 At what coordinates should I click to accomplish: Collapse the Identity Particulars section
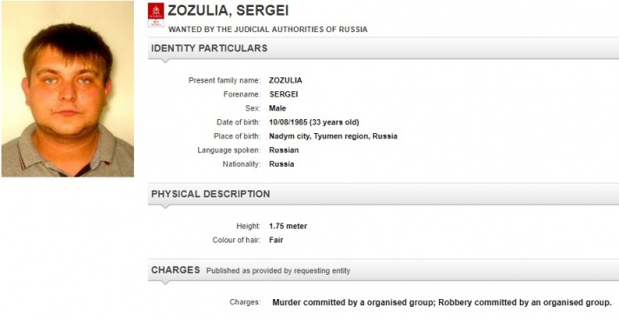(383, 48)
